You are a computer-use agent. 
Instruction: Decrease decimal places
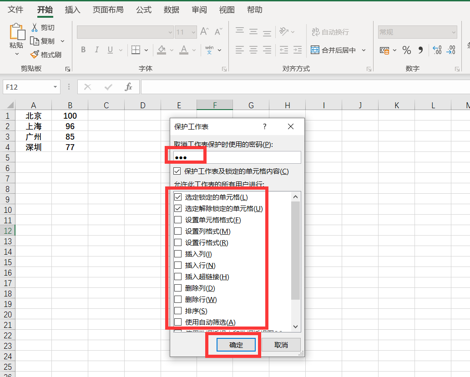pos(451,50)
